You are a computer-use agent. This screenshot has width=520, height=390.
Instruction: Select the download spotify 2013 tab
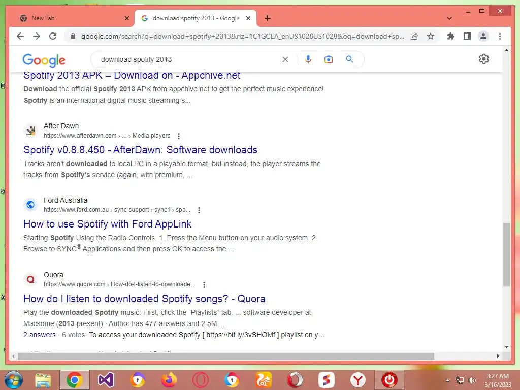click(196, 18)
